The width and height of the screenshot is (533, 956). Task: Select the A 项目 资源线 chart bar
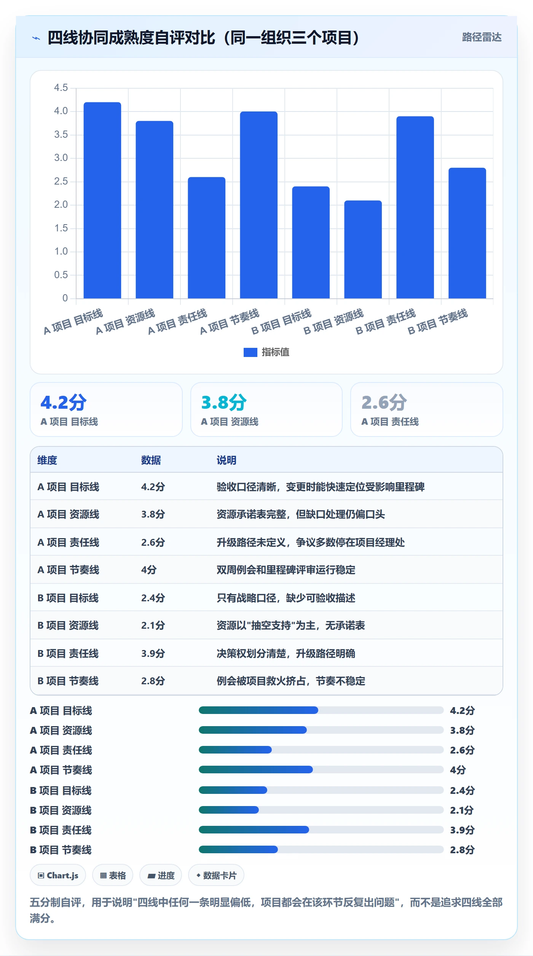[155, 210]
